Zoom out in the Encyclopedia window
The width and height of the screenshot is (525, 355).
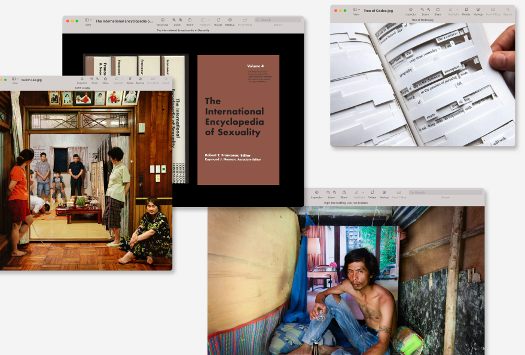[174, 20]
